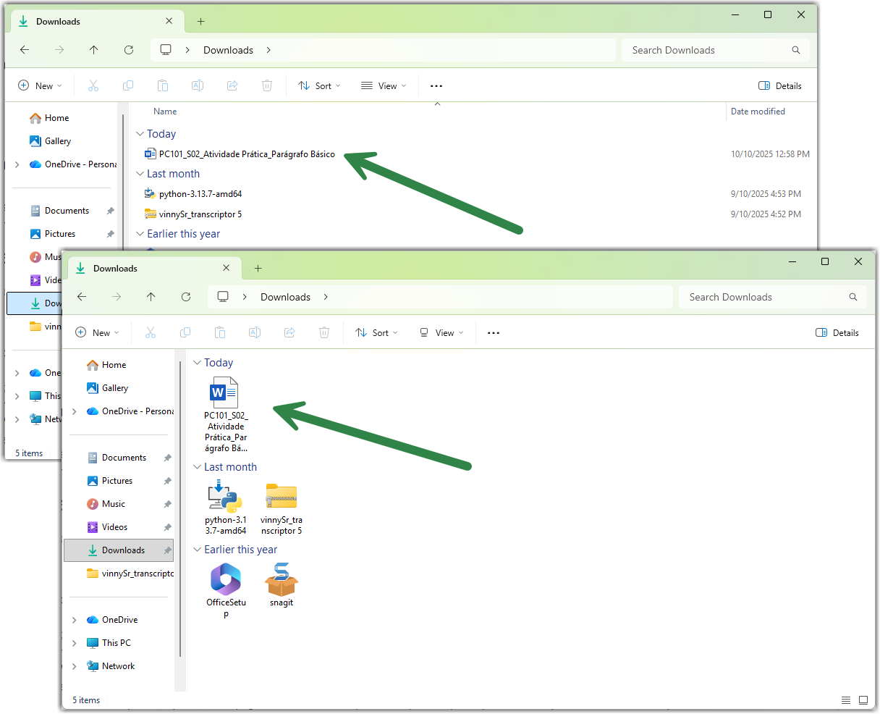Screen dimensions: 880x714
Task: Click the Back navigation button
Action: point(82,297)
